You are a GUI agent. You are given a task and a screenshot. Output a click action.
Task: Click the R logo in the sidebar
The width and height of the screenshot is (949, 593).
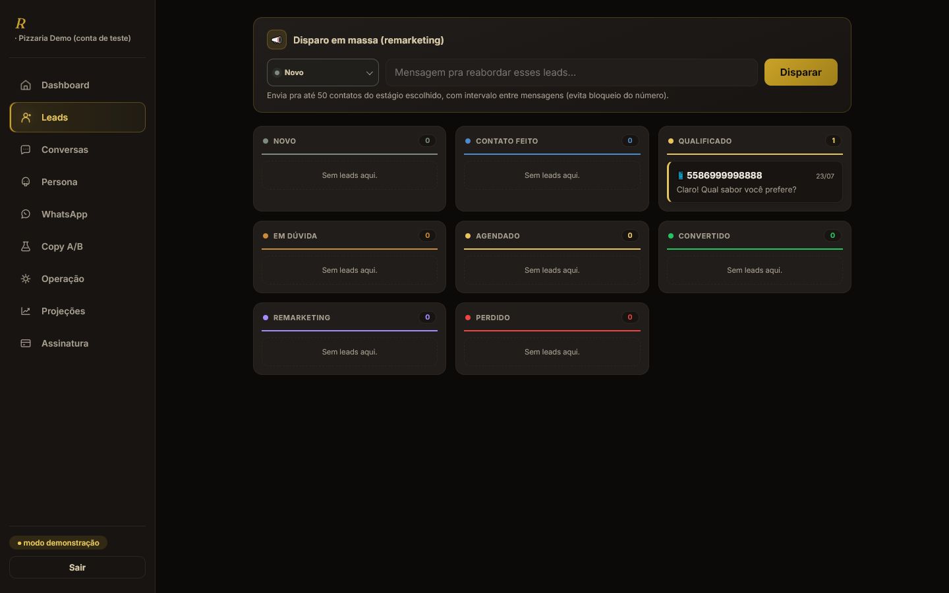pos(20,24)
